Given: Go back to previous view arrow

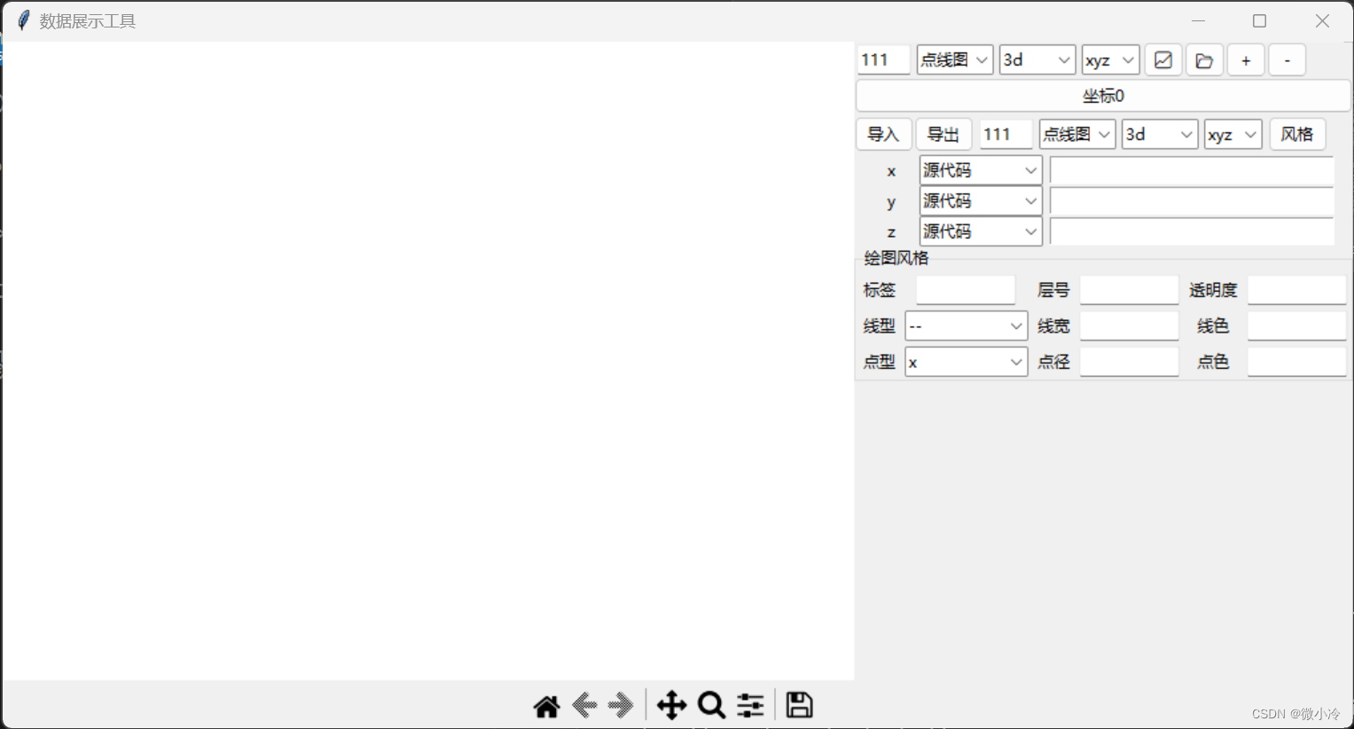Looking at the screenshot, I should pyautogui.click(x=584, y=706).
